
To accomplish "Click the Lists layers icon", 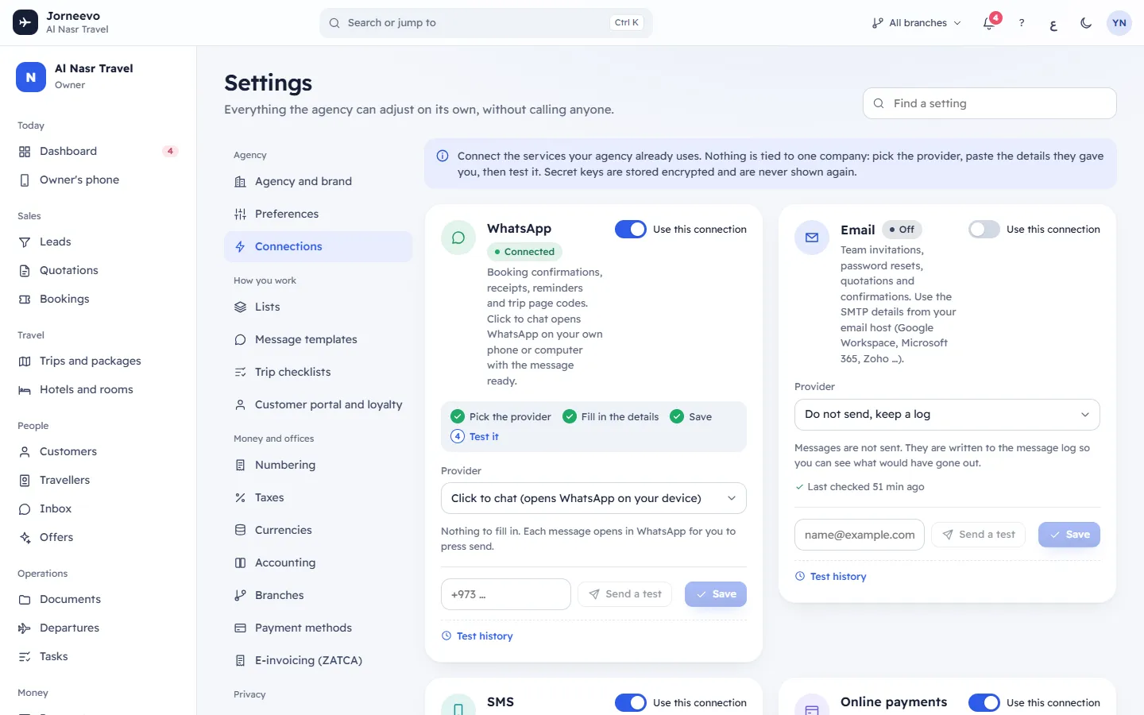I will click(x=240, y=307).
